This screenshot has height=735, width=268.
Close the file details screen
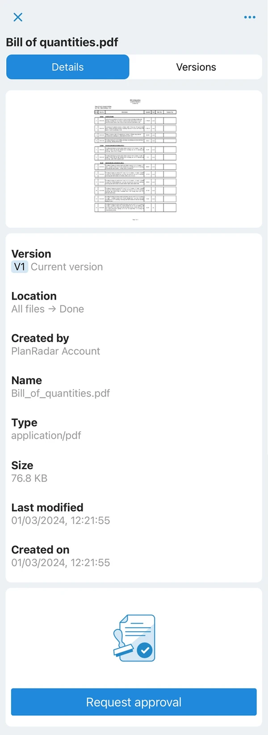18,17
